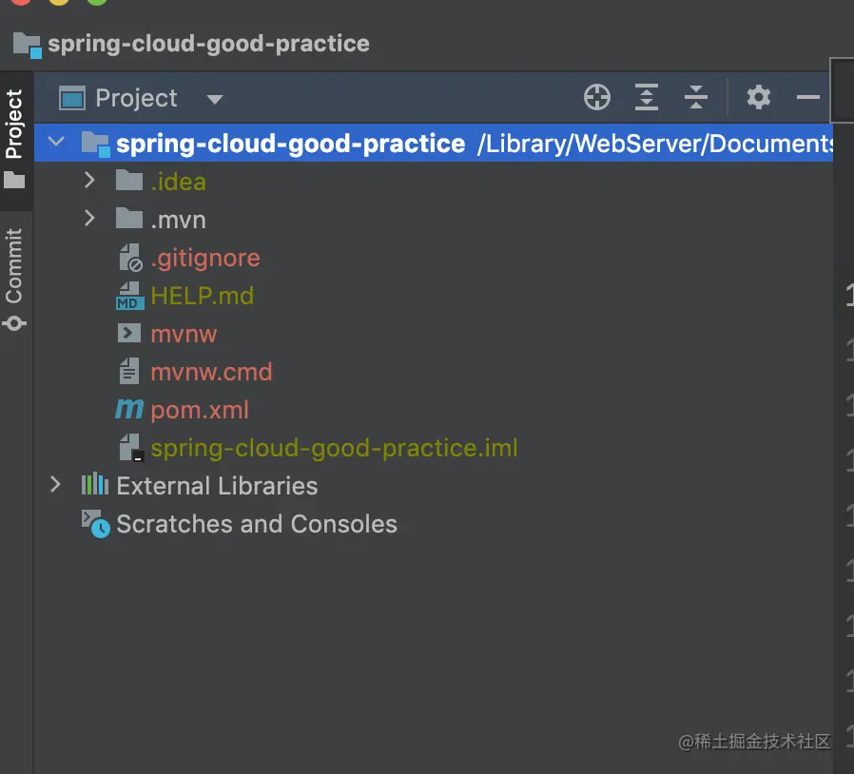Select the spring-cloud-good-practice.iml file
The width and height of the screenshot is (854, 774).
(333, 448)
